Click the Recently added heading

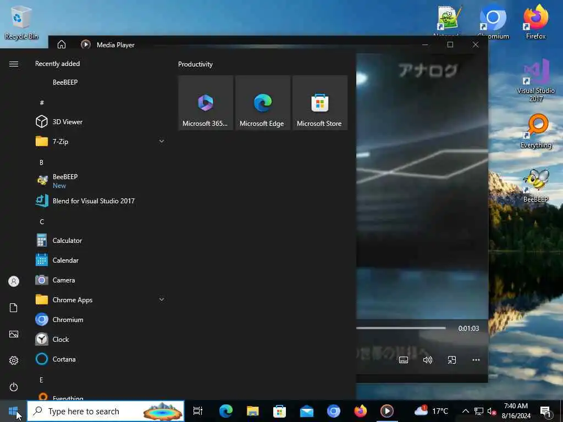57,64
